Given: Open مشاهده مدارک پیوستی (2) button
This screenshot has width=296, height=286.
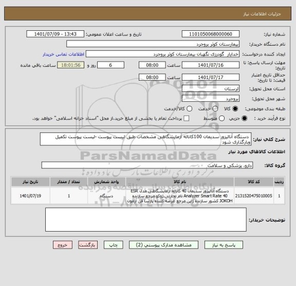Looking at the screenshot, I should click(163, 245).
